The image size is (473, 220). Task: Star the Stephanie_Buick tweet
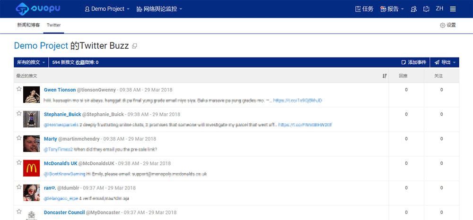(19, 113)
